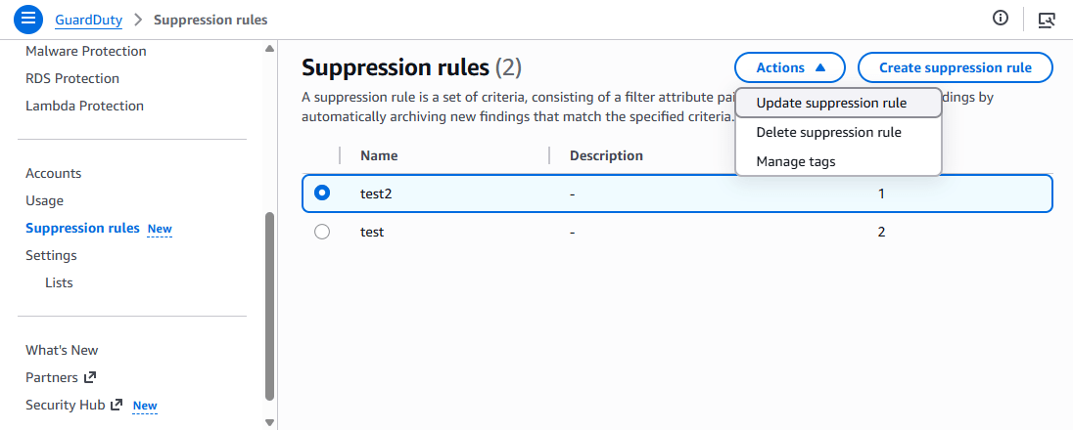The width and height of the screenshot is (1073, 430).
Task: Choose Update suppression rule from menu
Action: pos(831,103)
